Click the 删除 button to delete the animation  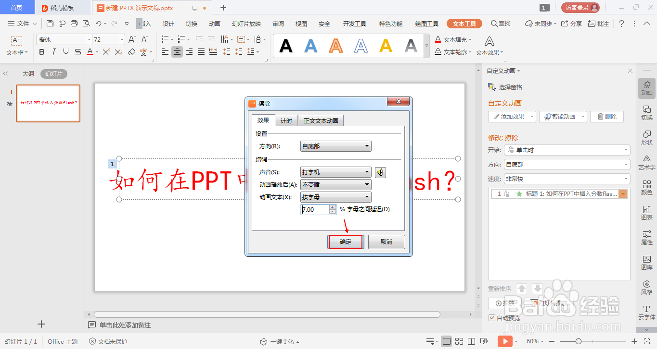606,116
